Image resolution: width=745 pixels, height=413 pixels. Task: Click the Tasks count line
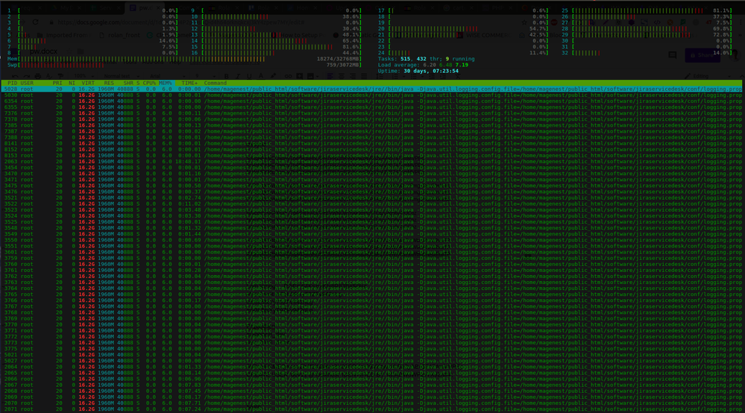click(x=426, y=59)
